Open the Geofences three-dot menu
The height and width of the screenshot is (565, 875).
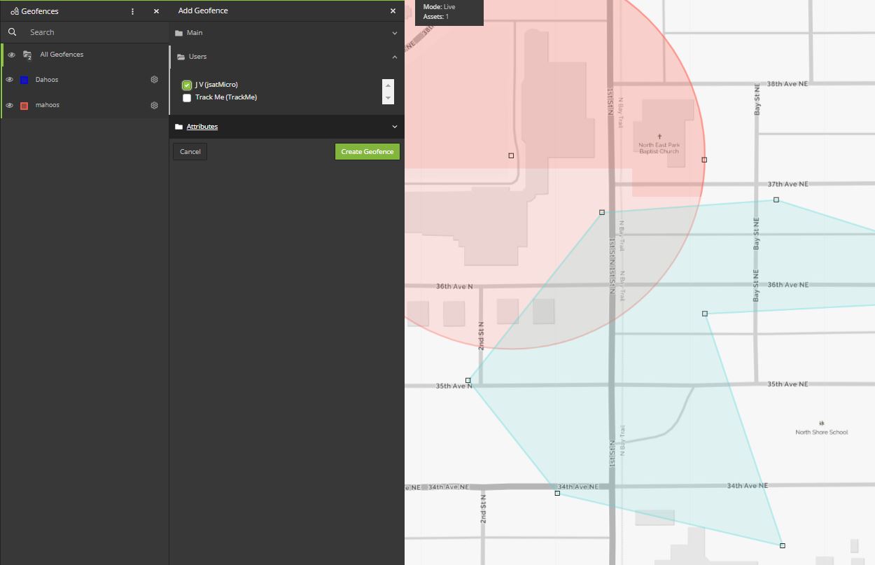pos(132,11)
